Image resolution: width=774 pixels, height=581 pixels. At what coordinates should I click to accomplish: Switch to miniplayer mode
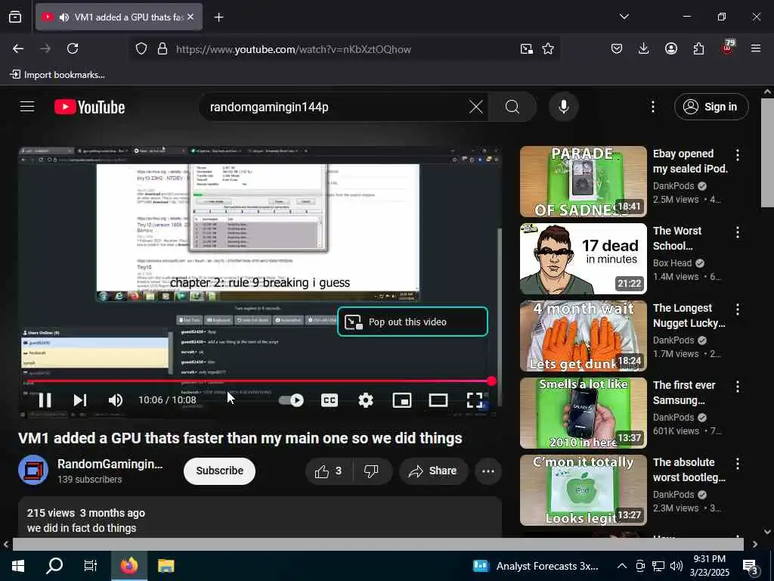402,400
